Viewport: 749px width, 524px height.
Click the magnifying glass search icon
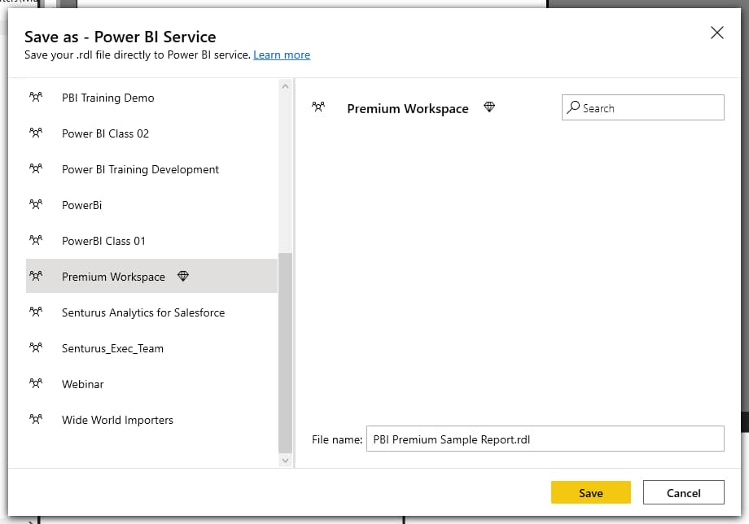coord(574,107)
